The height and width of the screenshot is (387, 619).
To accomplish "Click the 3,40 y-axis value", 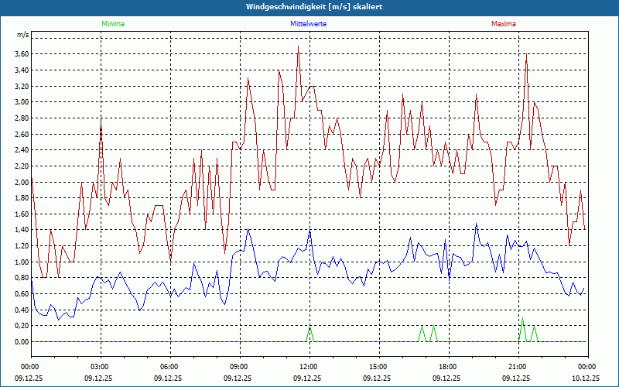I will click(22, 70).
